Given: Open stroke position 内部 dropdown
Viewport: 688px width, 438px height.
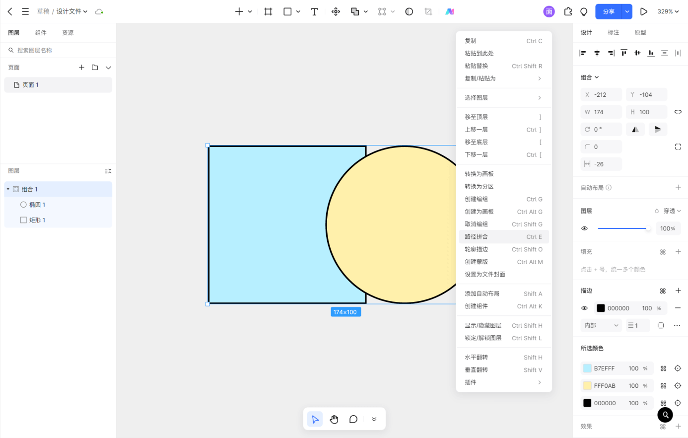Looking at the screenshot, I should point(601,325).
